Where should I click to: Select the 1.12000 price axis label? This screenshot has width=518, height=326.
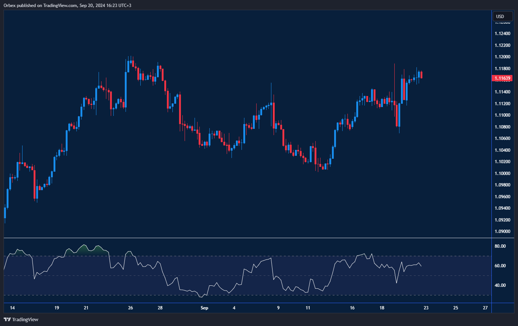pos(502,57)
